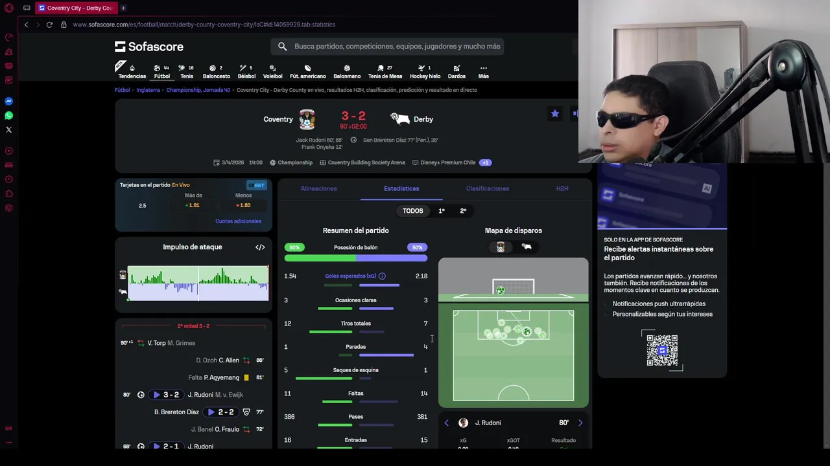Viewport: 830px width, 466px height.
Task: Select 2º half statistics filter
Action: (463, 211)
